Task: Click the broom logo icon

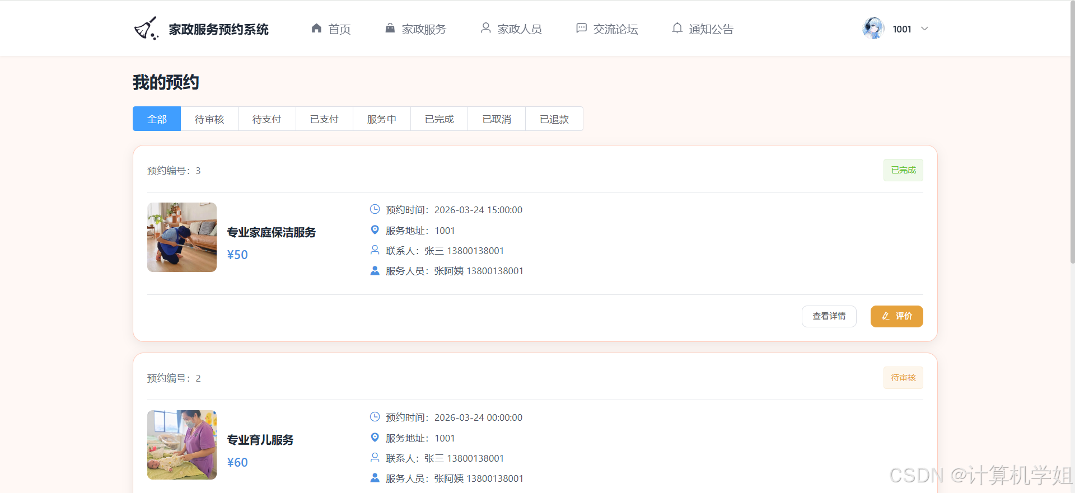Action: point(146,29)
